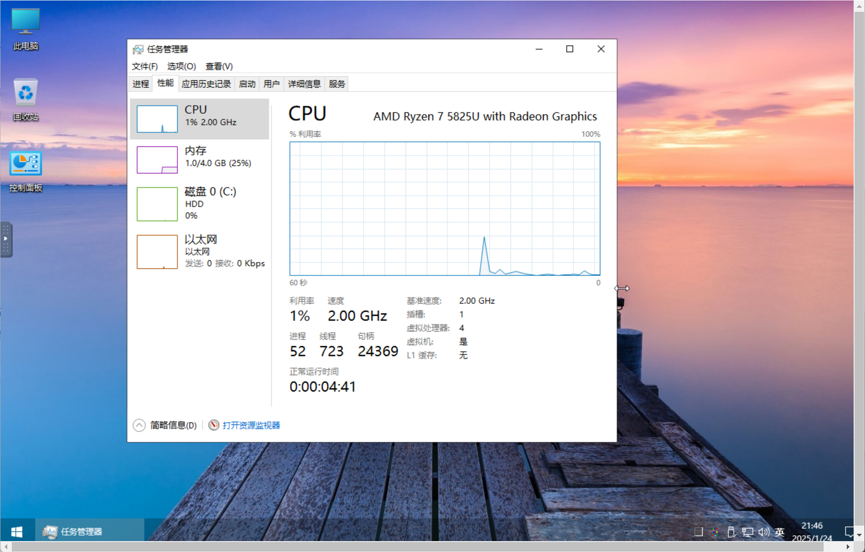Image resolution: width=865 pixels, height=552 pixels.
Task: Open 选项(O) menu
Action: click(x=181, y=66)
